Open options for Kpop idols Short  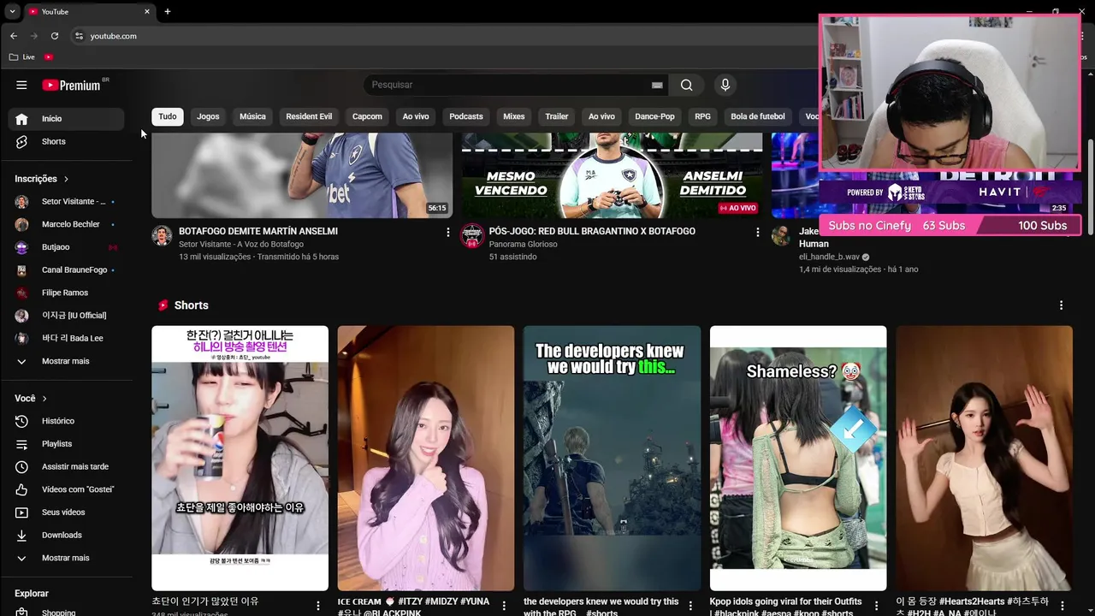(x=876, y=606)
